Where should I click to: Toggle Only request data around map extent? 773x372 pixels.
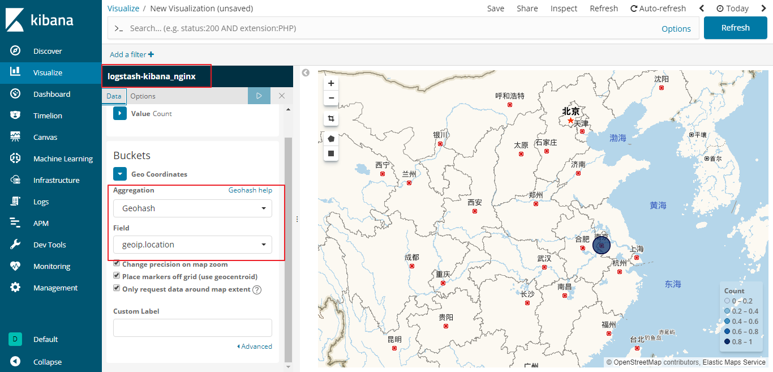(x=117, y=289)
